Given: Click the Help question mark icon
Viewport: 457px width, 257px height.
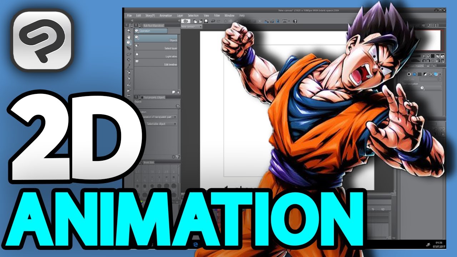Looking at the screenshot, I should click(295, 21).
